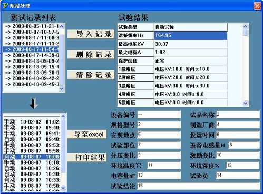Click the 设备电感量H input field
The height and width of the screenshot is (194, 263).
click(x=244, y=145)
